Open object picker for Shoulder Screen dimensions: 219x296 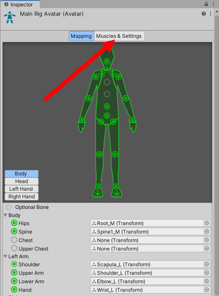pyautogui.click(x=207, y=264)
